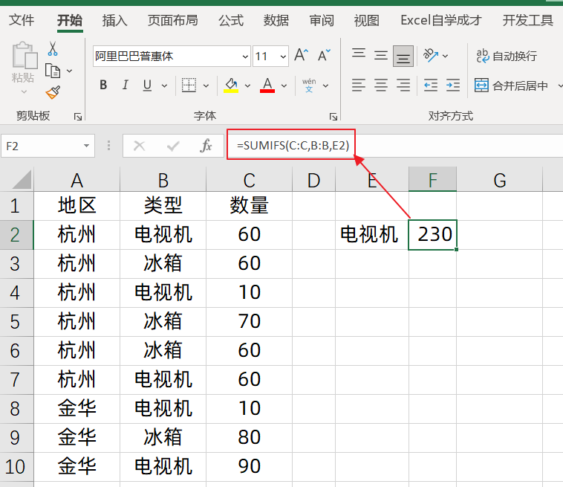
Task: Click the Copy icon
Action: 53,71
